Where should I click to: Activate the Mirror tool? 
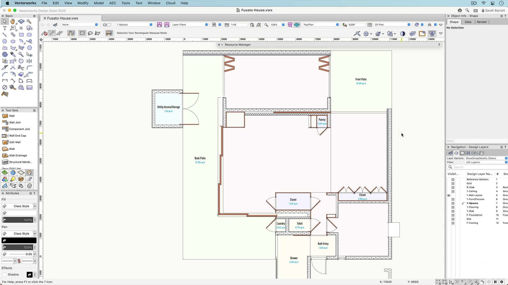29,61
